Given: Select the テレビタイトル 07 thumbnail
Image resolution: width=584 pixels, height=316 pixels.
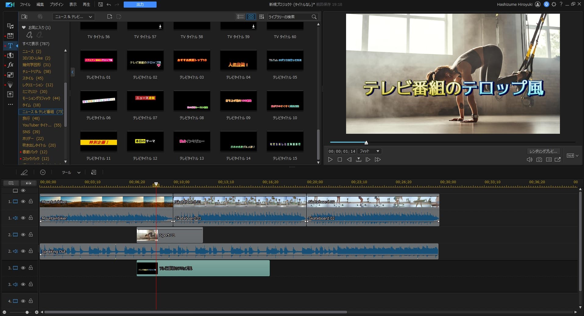Looking at the screenshot, I should (x=145, y=101).
